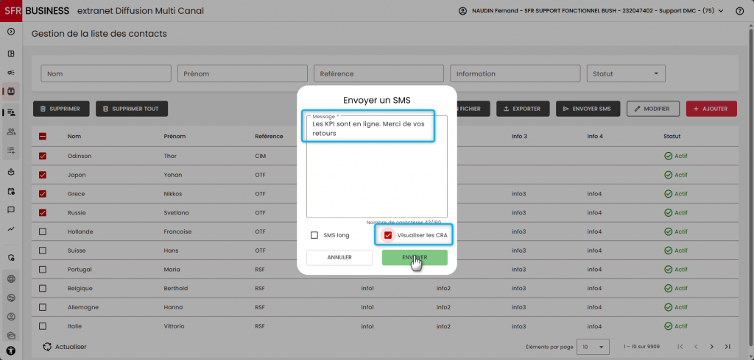The image size is (754, 360).
Task: Open the list-add icon in the sidebar
Action: pos(11,150)
